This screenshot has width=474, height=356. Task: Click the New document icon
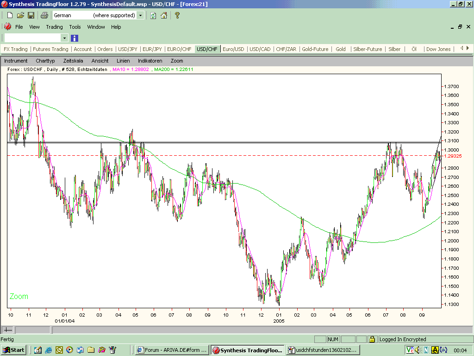point(10,15)
